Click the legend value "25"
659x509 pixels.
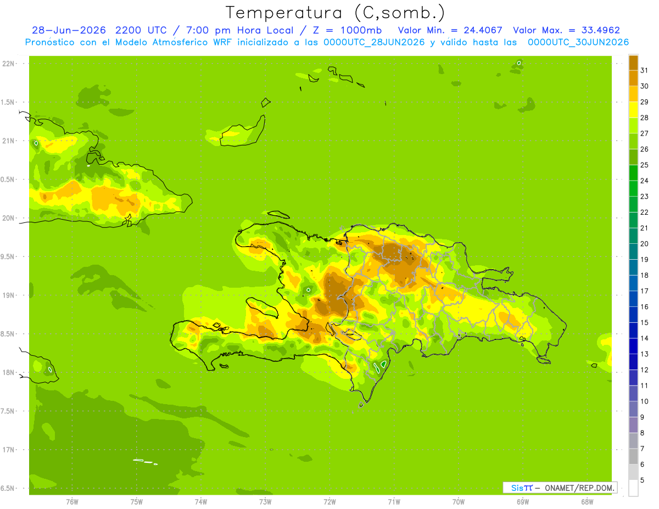tap(645, 165)
